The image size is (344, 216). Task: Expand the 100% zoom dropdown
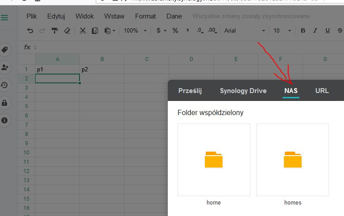134,31
